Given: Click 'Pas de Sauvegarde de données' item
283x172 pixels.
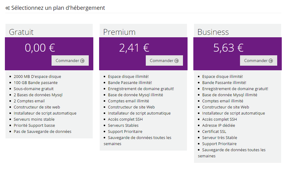Looking at the screenshot, I should [42, 131].
